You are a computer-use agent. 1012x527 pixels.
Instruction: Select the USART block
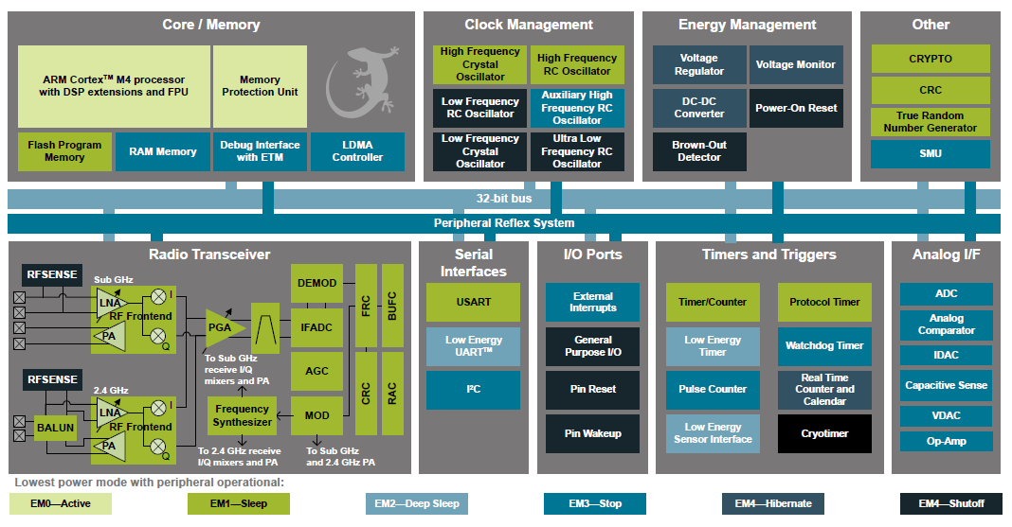pyautogui.click(x=473, y=302)
